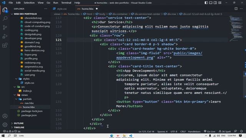Collapse the src folder

23,87
